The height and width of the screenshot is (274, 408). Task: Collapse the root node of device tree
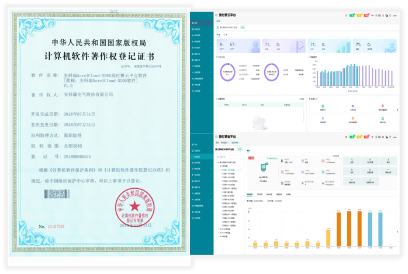coord(217,162)
